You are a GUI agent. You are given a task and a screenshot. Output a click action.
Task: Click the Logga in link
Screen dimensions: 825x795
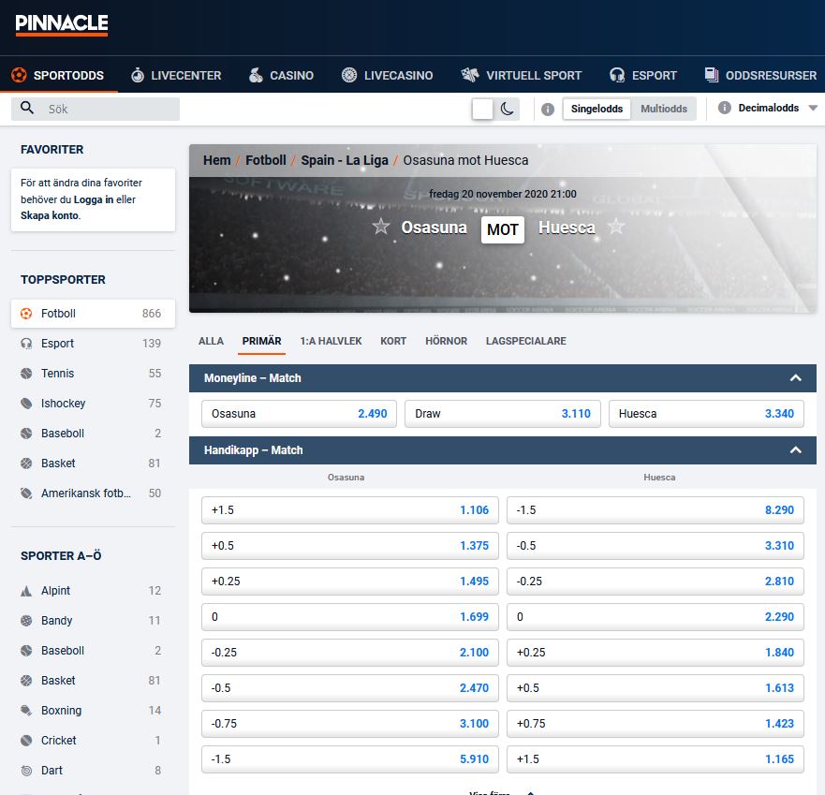pos(96,199)
